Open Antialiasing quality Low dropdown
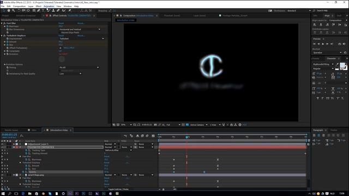The height and width of the screenshot is (196, 349). coord(70,74)
